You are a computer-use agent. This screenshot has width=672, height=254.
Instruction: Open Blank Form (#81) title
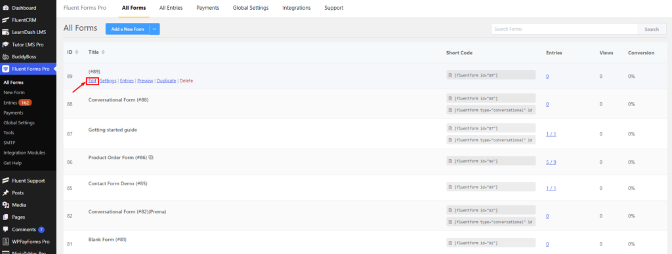pos(107,240)
